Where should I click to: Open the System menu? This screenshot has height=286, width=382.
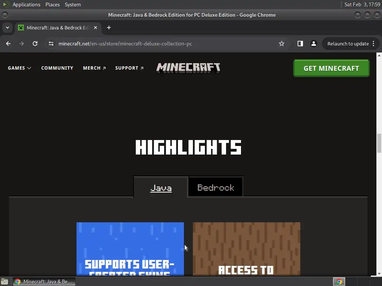73,4
